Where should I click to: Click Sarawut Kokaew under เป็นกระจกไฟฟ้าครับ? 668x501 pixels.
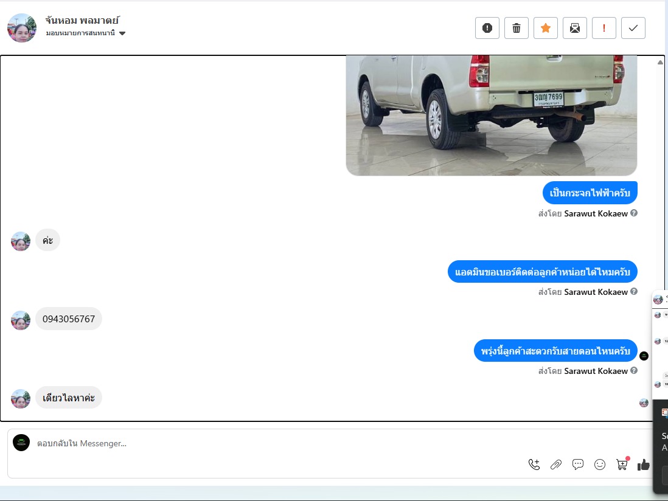596,213
